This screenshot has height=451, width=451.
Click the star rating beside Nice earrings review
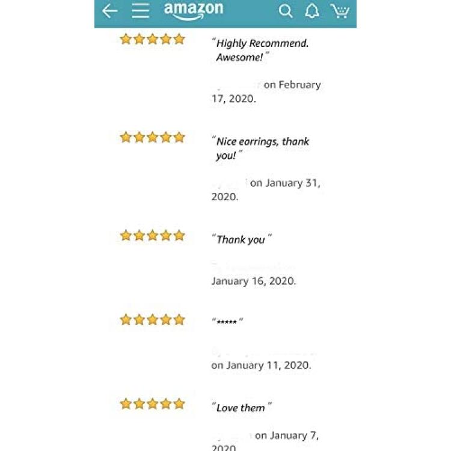tap(153, 137)
